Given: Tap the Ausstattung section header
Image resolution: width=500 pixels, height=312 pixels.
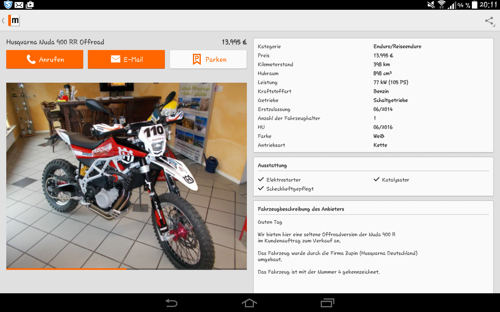Looking at the screenshot, I should point(272,165).
